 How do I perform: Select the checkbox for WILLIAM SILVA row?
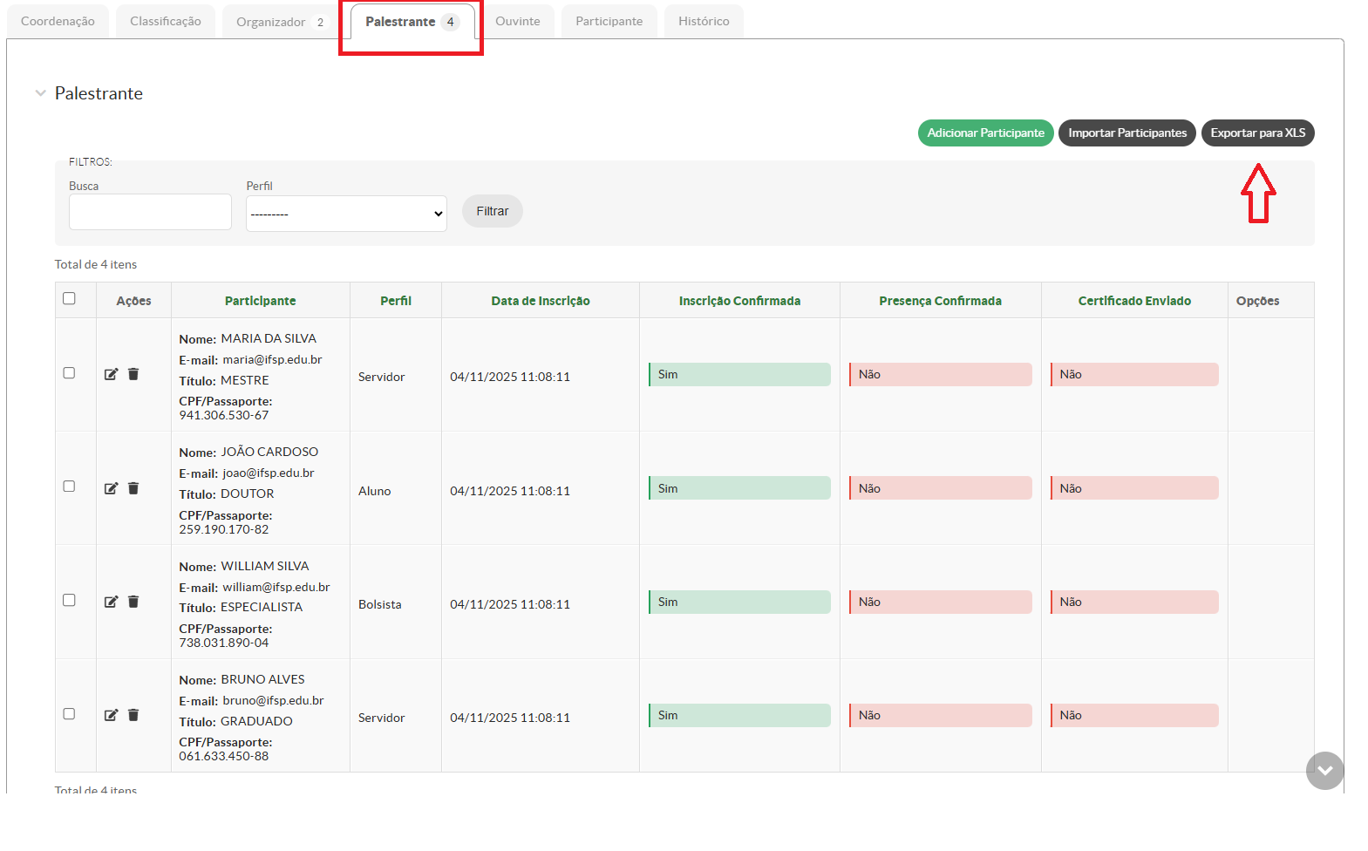(70, 600)
